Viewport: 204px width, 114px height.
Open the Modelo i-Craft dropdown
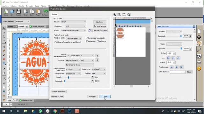pyautogui.click(x=74, y=22)
